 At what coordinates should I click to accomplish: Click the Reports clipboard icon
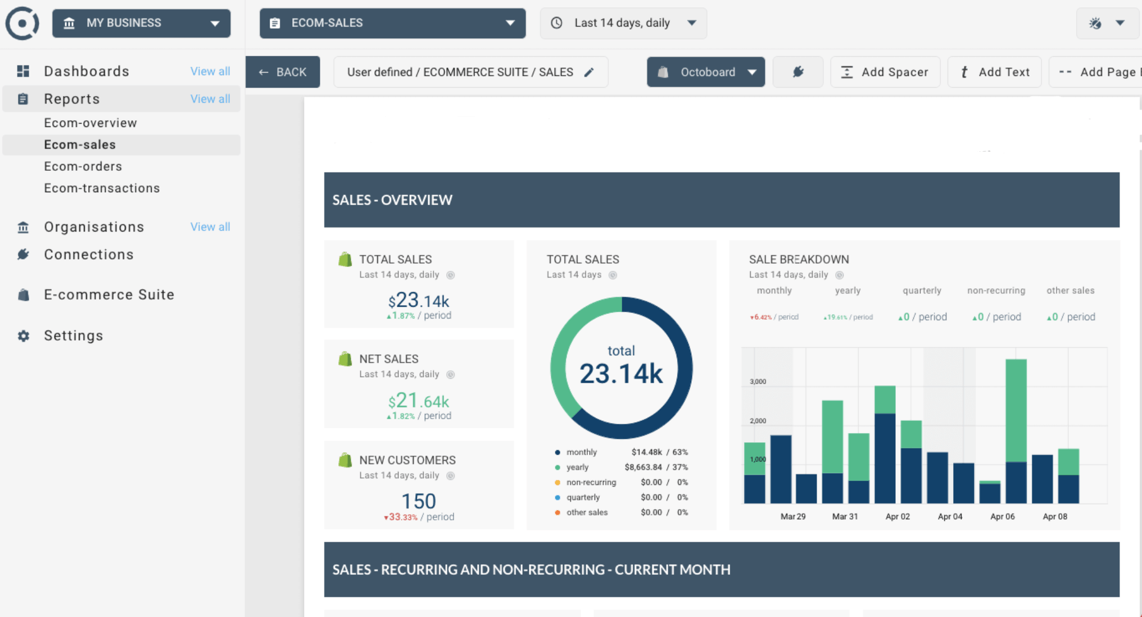pyautogui.click(x=23, y=98)
